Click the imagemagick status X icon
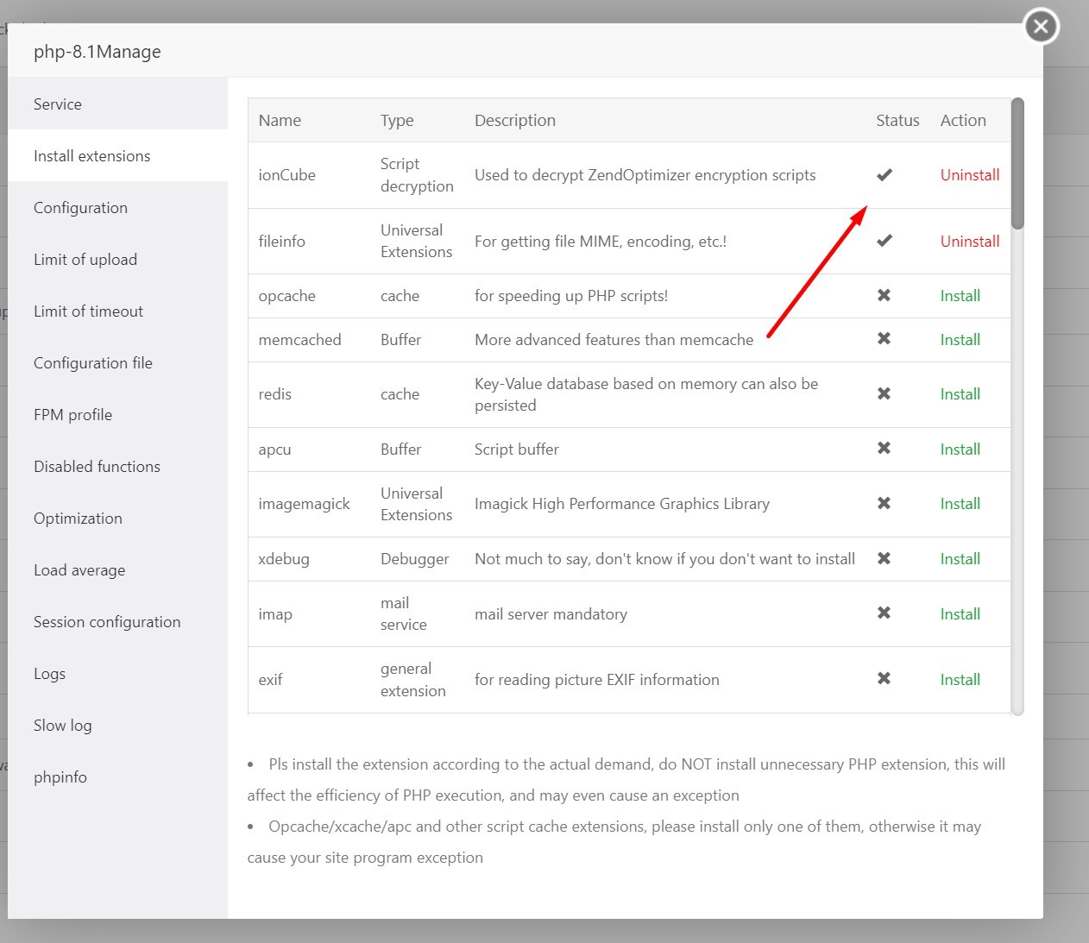The height and width of the screenshot is (943, 1089). [x=884, y=503]
